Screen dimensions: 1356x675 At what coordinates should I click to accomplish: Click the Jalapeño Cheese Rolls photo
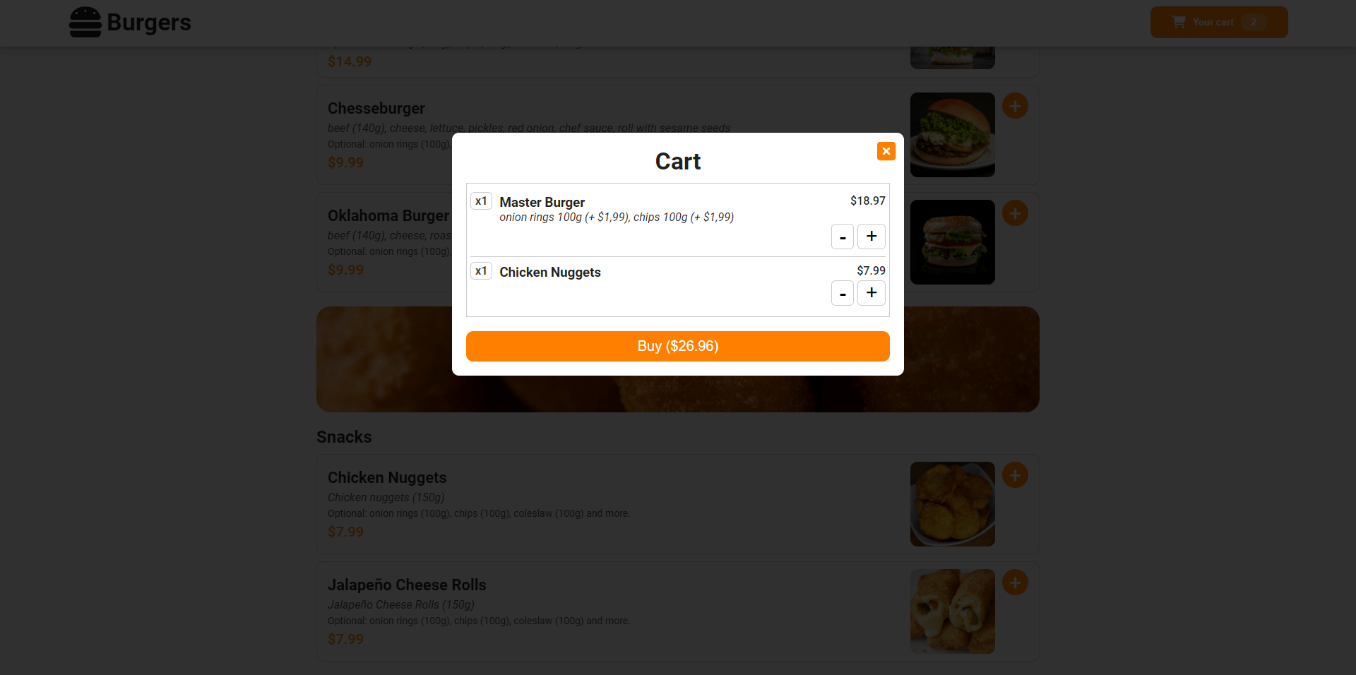tap(952, 611)
